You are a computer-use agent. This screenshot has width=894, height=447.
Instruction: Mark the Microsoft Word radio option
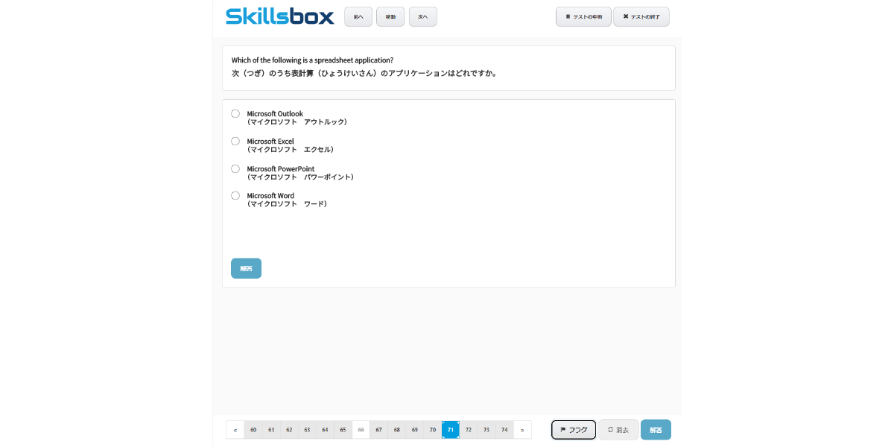tap(235, 196)
